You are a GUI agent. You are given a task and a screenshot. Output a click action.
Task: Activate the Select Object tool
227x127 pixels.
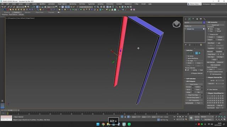[26, 7]
